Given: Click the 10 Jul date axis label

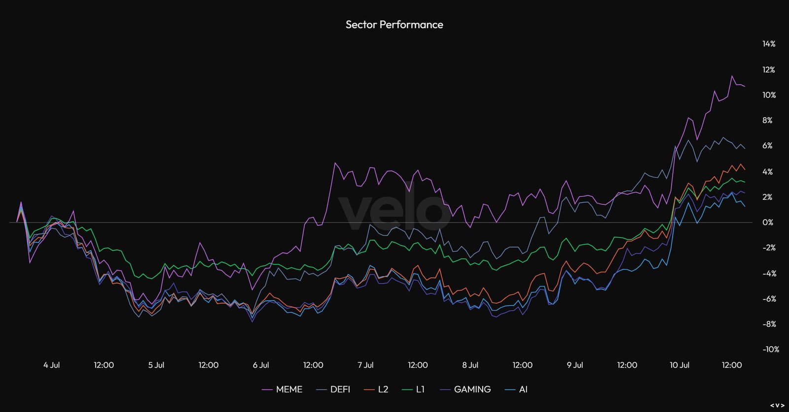Looking at the screenshot, I should pyautogui.click(x=679, y=365).
